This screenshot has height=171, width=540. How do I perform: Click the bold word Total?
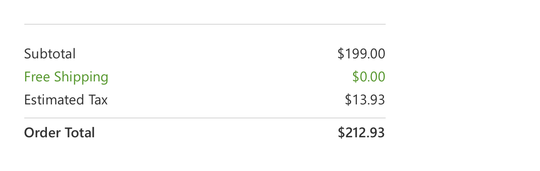[x=79, y=133]
